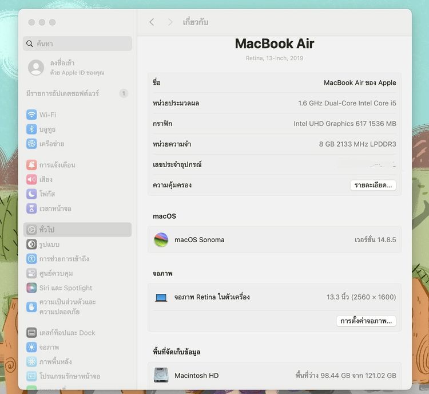429x394 pixels.
Task: Open Focus (โฟกัส) moon icon
Action: 31,194
